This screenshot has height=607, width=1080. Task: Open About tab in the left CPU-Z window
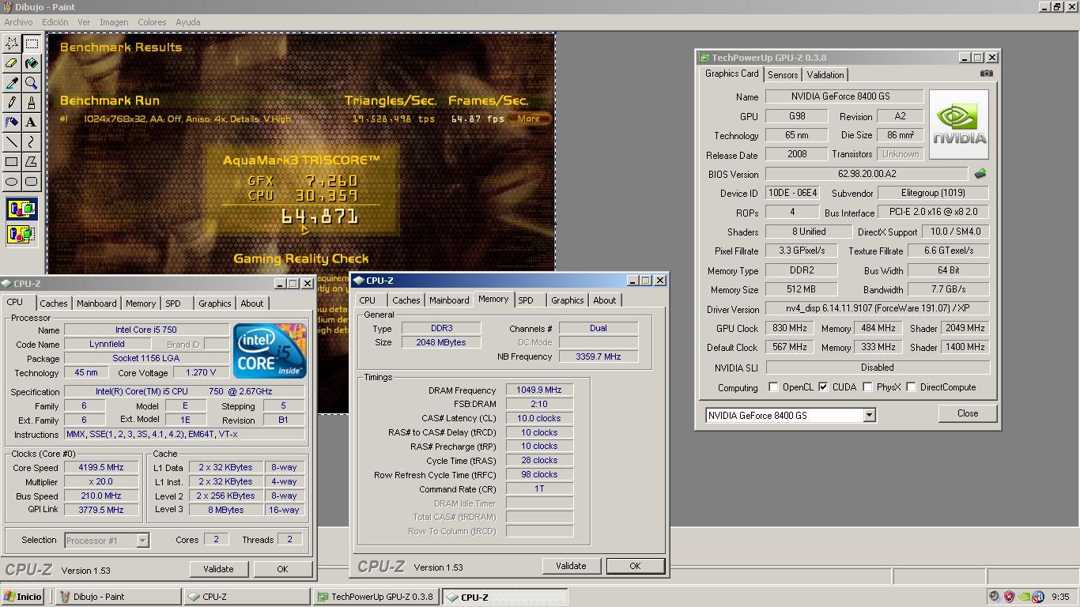252,303
